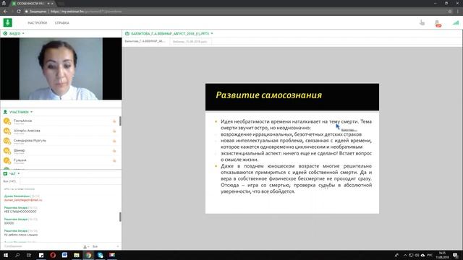Click the participants list scrollbar
The width and height of the screenshot is (463, 260).
[x=120, y=121]
